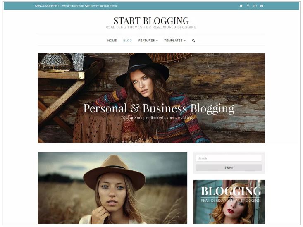Open the Facebook social link icon
Viewport: 303px width, 227px height.
[x=248, y=6]
